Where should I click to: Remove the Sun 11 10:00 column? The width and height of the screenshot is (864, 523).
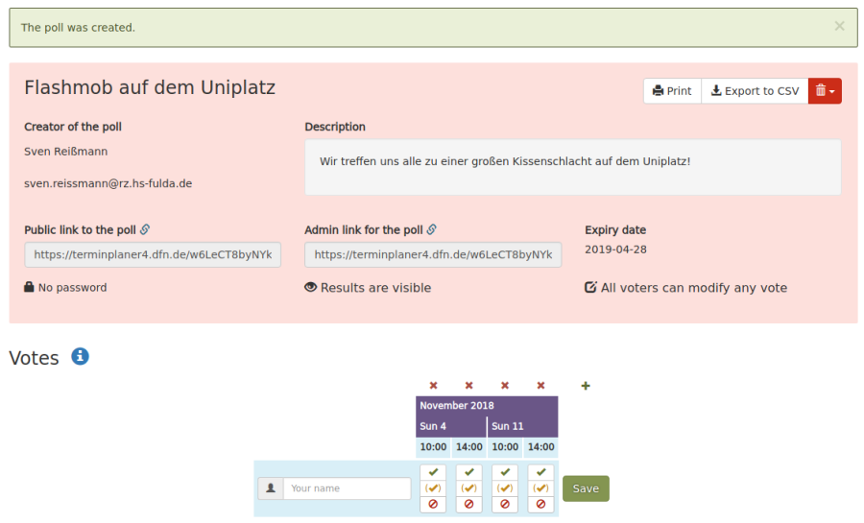(x=505, y=386)
